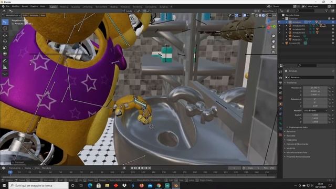Open the Texture properties tab

click(x=280, y=135)
